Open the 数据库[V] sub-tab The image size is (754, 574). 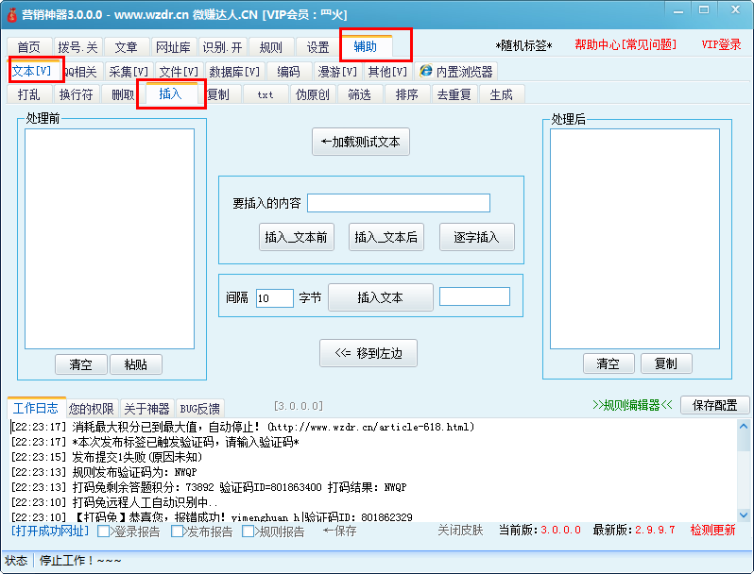[234, 72]
